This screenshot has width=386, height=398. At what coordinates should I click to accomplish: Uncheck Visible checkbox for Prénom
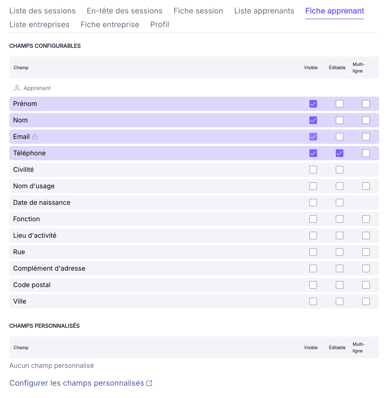313,104
